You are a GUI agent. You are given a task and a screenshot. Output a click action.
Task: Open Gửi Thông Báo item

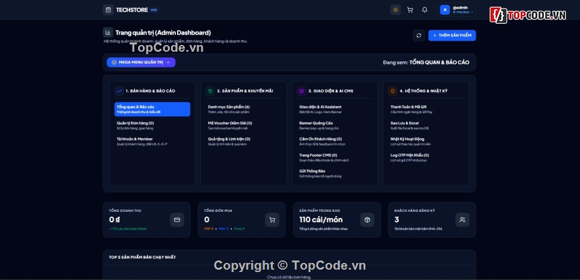(x=335, y=173)
